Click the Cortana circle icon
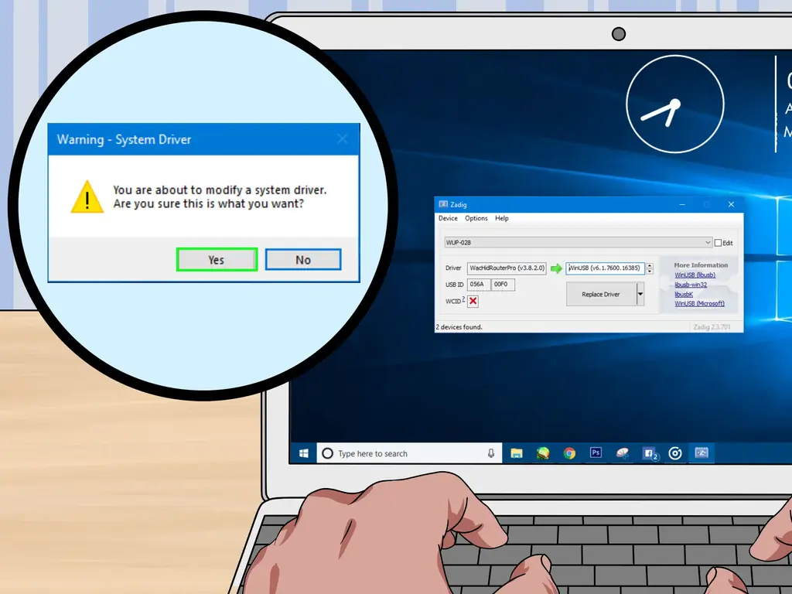Image resolution: width=792 pixels, height=594 pixels. pos(327,453)
